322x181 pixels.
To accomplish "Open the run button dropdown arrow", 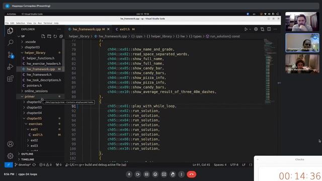I will tap(250, 29).
